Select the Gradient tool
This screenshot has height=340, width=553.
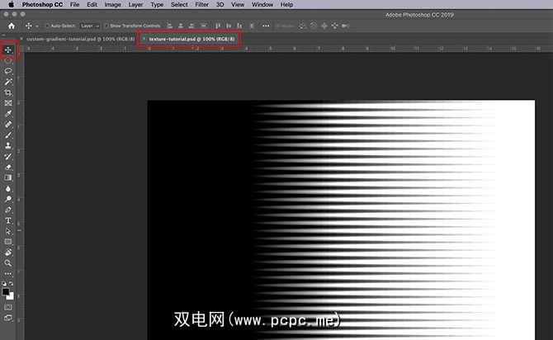coord(8,177)
